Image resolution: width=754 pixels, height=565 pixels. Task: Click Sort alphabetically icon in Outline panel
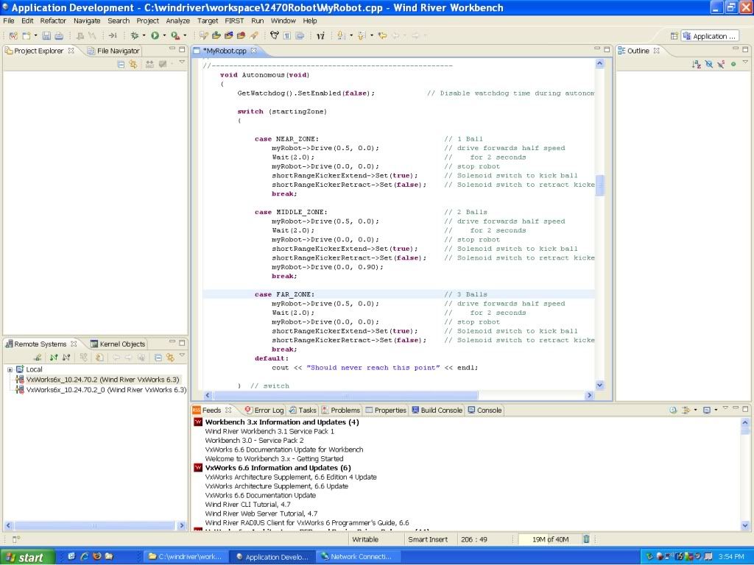pyautogui.click(x=697, y=65)
